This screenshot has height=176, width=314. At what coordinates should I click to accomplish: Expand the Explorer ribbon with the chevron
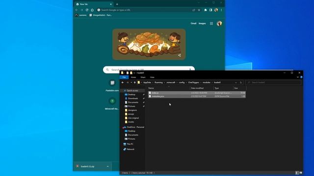point(298,77)
